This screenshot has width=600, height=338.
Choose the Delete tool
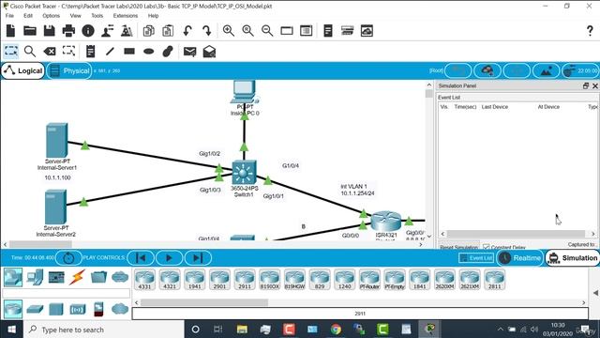[50, 51]
